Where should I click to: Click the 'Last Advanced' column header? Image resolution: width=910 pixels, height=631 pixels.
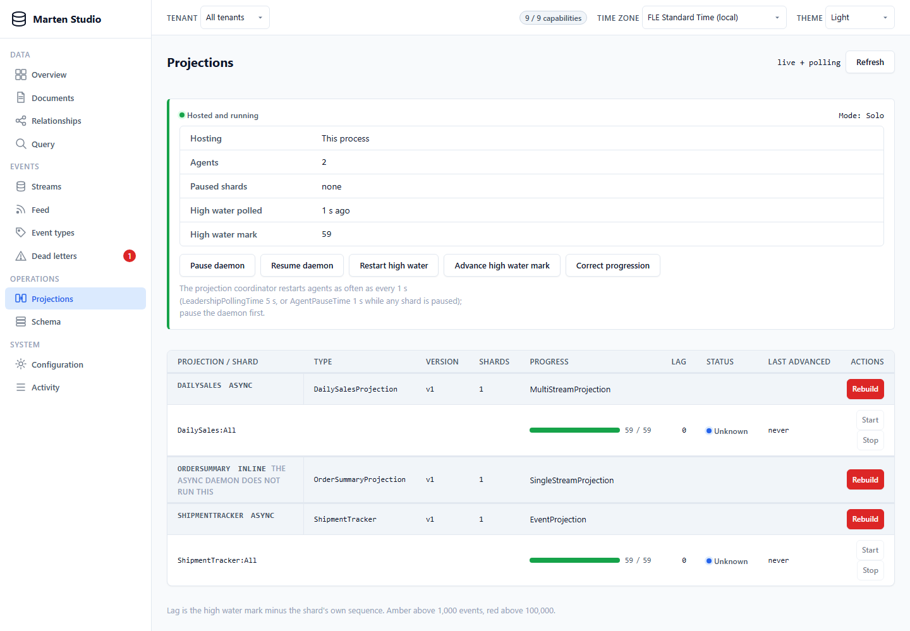pos(799,362)
